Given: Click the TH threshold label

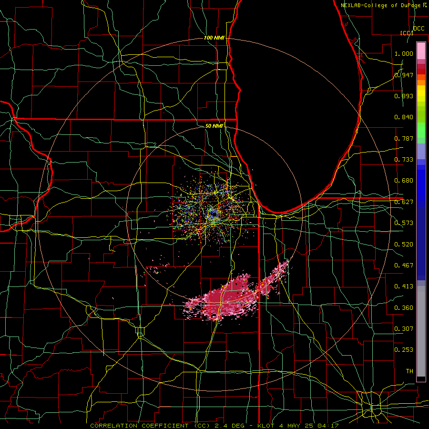Looking at the screenshot, I should [x=409, y=371].
